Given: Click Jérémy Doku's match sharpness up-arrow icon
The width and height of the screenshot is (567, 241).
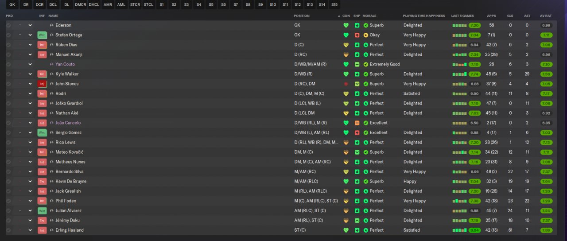Looking at the screenshot, I should 357,220.
